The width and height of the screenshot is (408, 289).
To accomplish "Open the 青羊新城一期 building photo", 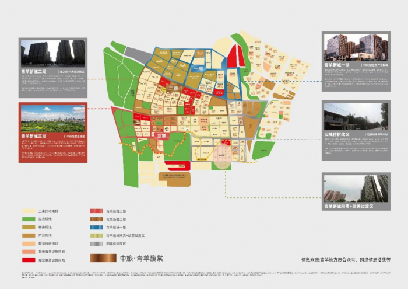I will pyautogui.click(x=356, y=46).
